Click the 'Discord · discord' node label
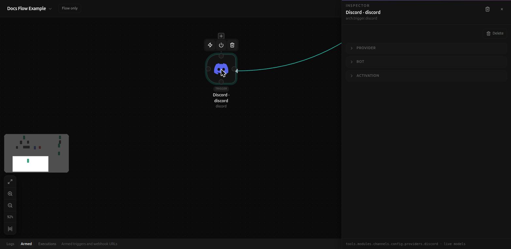The height and width of the screenshot is (249, 511). coord(221,98)
